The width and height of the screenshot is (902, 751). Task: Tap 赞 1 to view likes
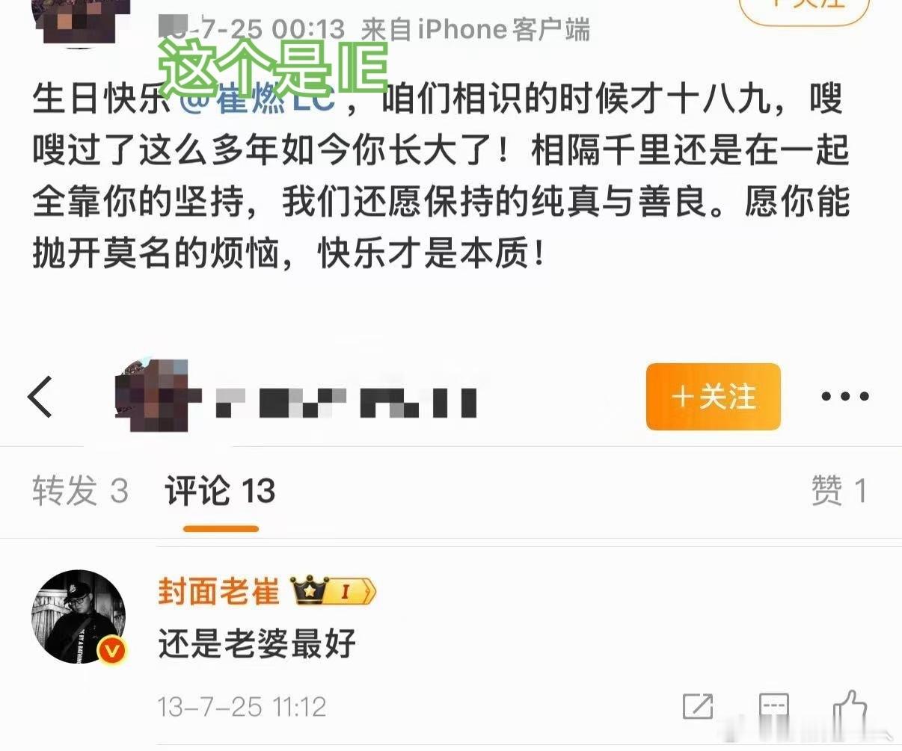pyautogui.click(x=839, y=492)
